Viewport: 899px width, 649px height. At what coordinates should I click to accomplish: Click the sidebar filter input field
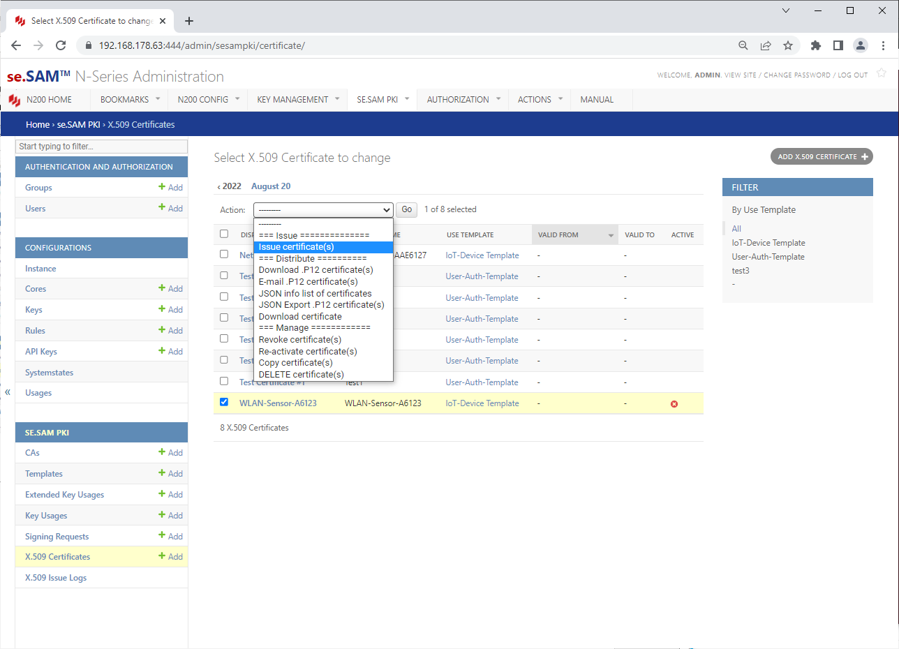click(x=102, y=147)
